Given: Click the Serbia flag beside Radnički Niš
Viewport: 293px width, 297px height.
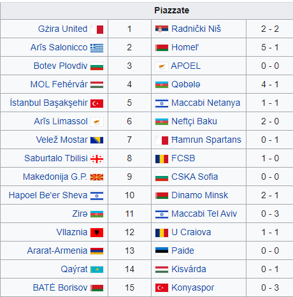Looking at the screenshot, I should [x=162, y=29].
